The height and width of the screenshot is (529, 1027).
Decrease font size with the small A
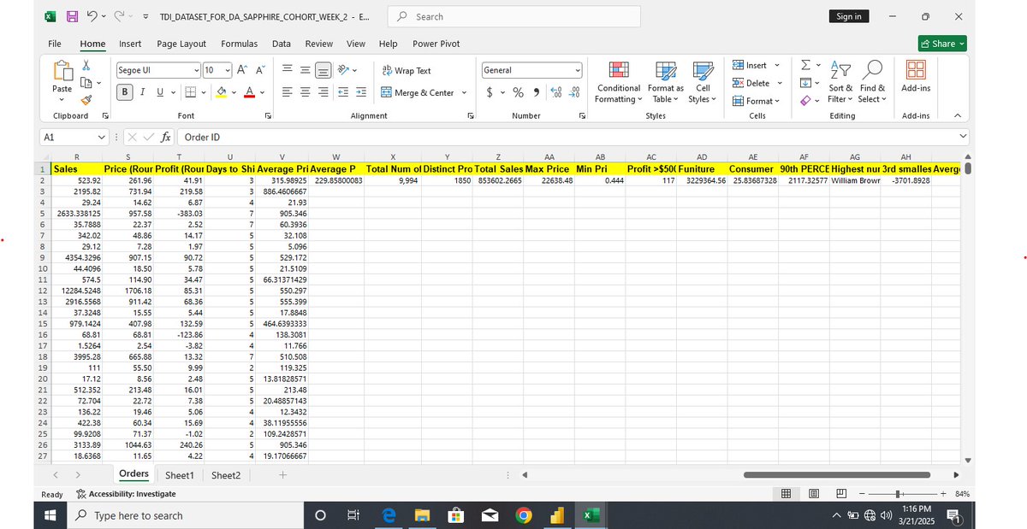pyautogui.click(x=258, y=70)
